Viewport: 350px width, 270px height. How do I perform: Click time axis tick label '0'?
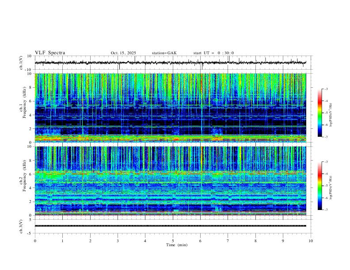35,241
